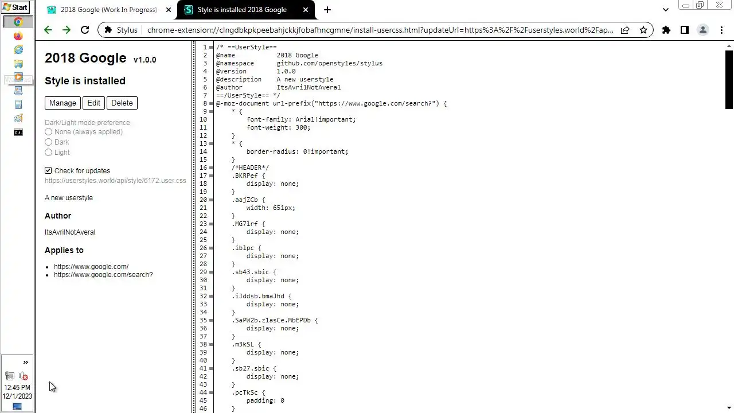Fold the .MG7lrf rule at line 23

211,224
